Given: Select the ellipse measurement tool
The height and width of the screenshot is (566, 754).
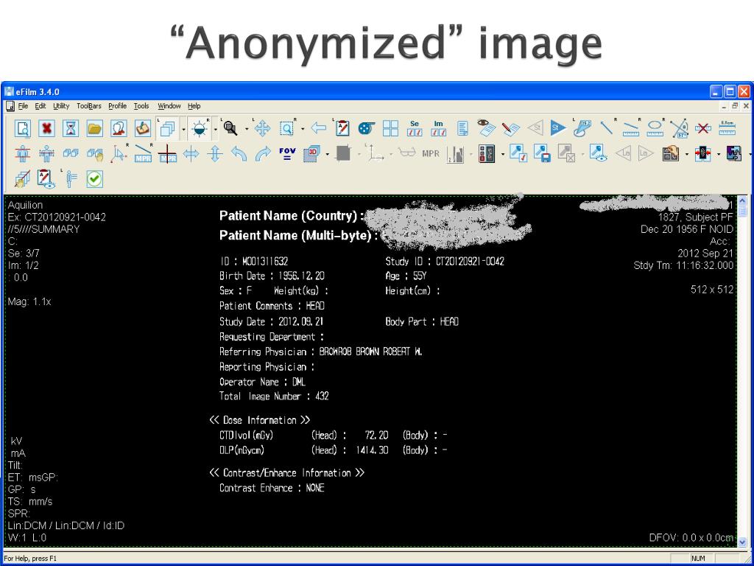Looking at the screenshot, I should click(655, 128).
